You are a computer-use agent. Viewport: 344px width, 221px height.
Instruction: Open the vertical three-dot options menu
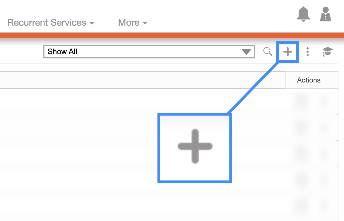point(307,52)
